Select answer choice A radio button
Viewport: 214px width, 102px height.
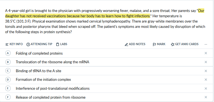pyautogui.click(x=8, y=53)
